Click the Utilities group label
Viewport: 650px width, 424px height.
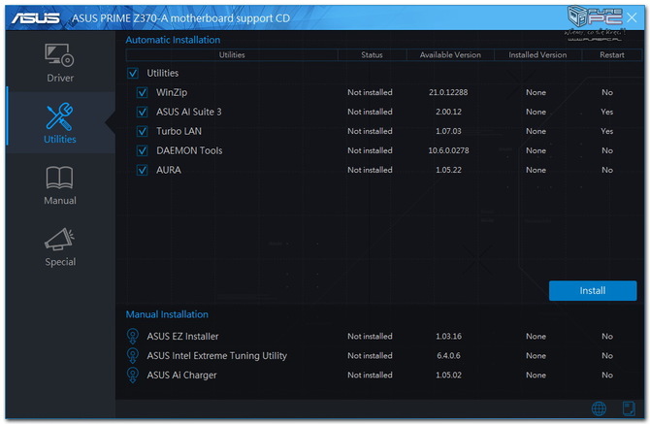163,74
